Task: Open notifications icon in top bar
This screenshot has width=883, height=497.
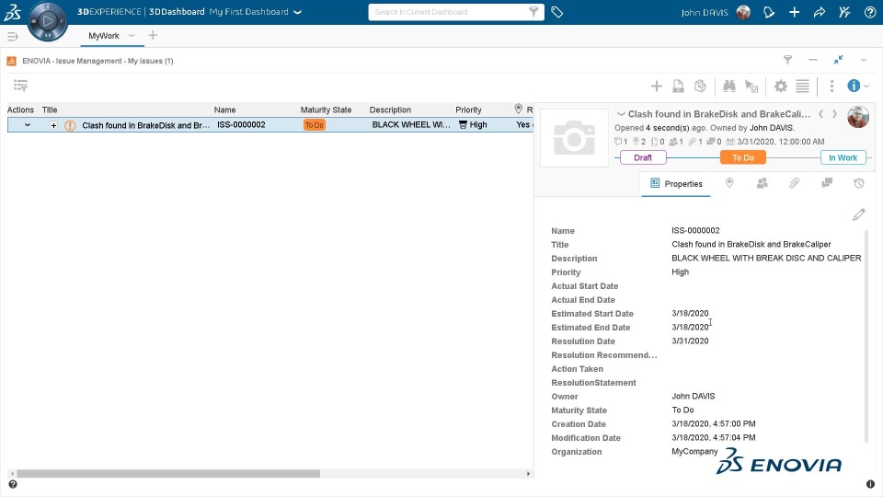Action: pos(769,12)
